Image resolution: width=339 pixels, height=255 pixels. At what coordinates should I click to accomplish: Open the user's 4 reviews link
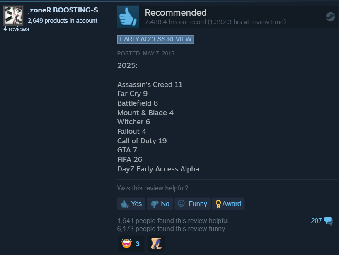coord(16,29)
